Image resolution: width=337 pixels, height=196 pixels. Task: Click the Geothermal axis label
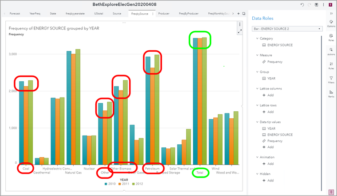(42, 173)
